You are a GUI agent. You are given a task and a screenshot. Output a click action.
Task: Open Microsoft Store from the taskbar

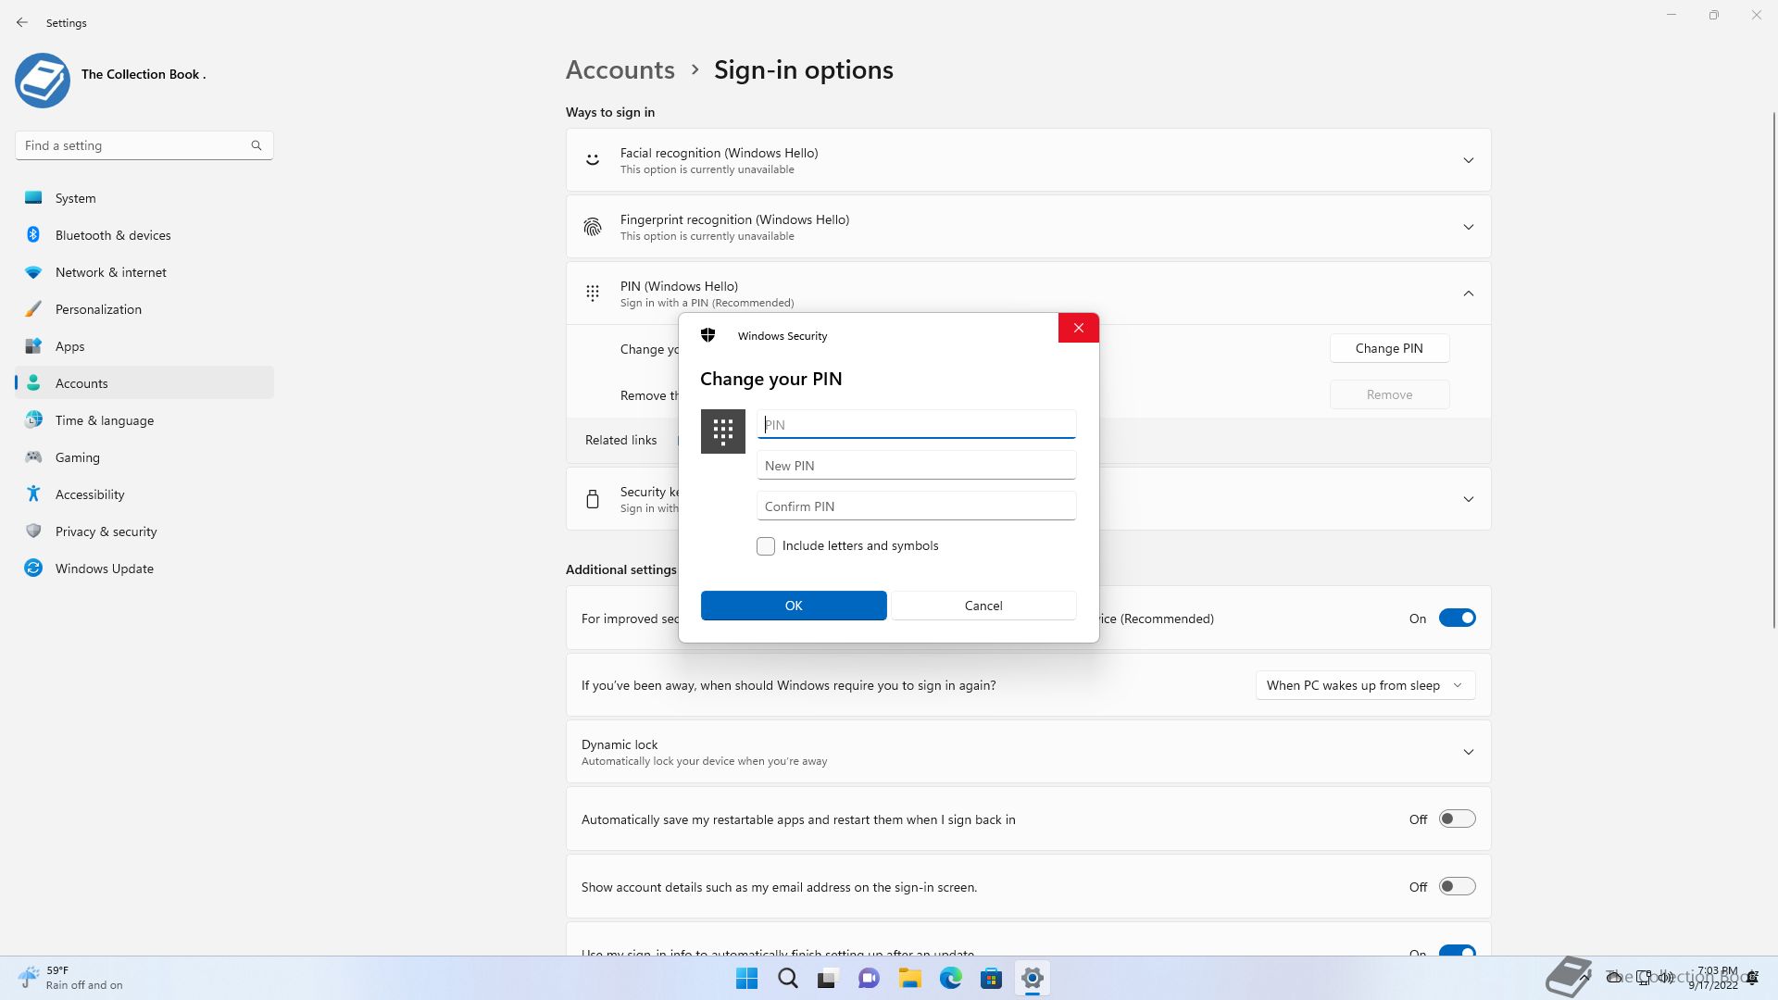tap(991, 978)
